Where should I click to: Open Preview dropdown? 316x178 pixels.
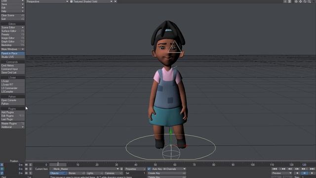281,173
